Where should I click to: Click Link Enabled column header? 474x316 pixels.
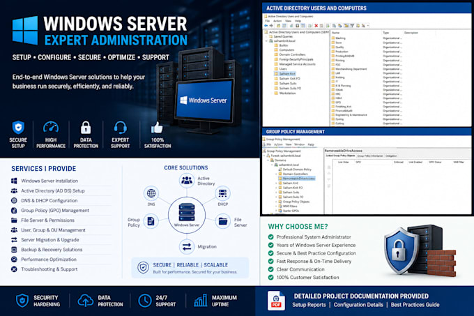pos(415,162)
